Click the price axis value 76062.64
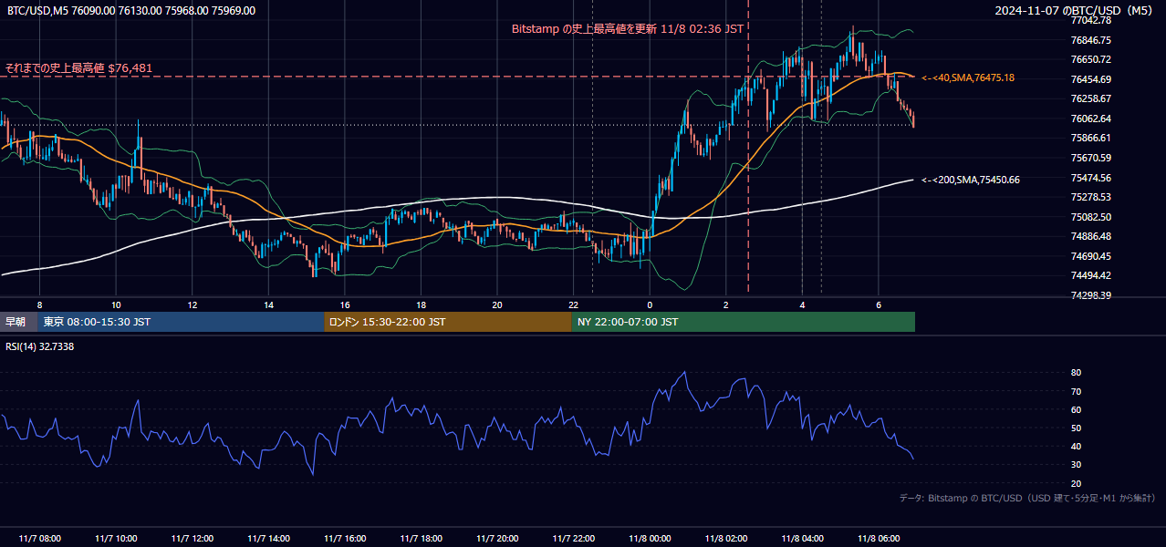Image resolution: width=1166 pixels, height=547 pixels. click(1090, 119)
